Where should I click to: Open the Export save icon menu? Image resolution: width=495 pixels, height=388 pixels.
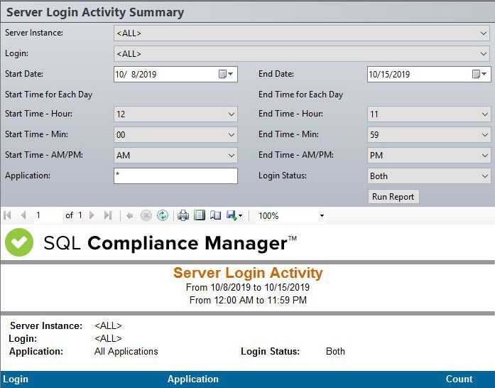coord(234,215)
